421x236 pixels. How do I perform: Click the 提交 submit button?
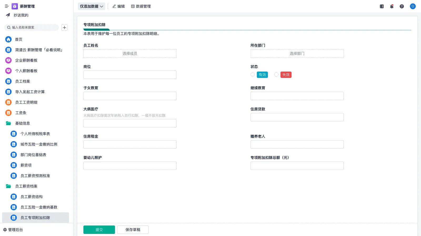[99, 229]
